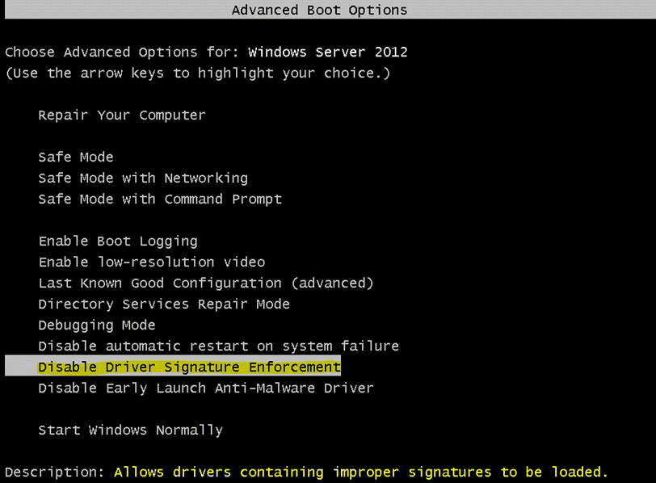Screen dimensions: 656x483
Task: Select Enable Boot Logging option
Action: point(117,241)
